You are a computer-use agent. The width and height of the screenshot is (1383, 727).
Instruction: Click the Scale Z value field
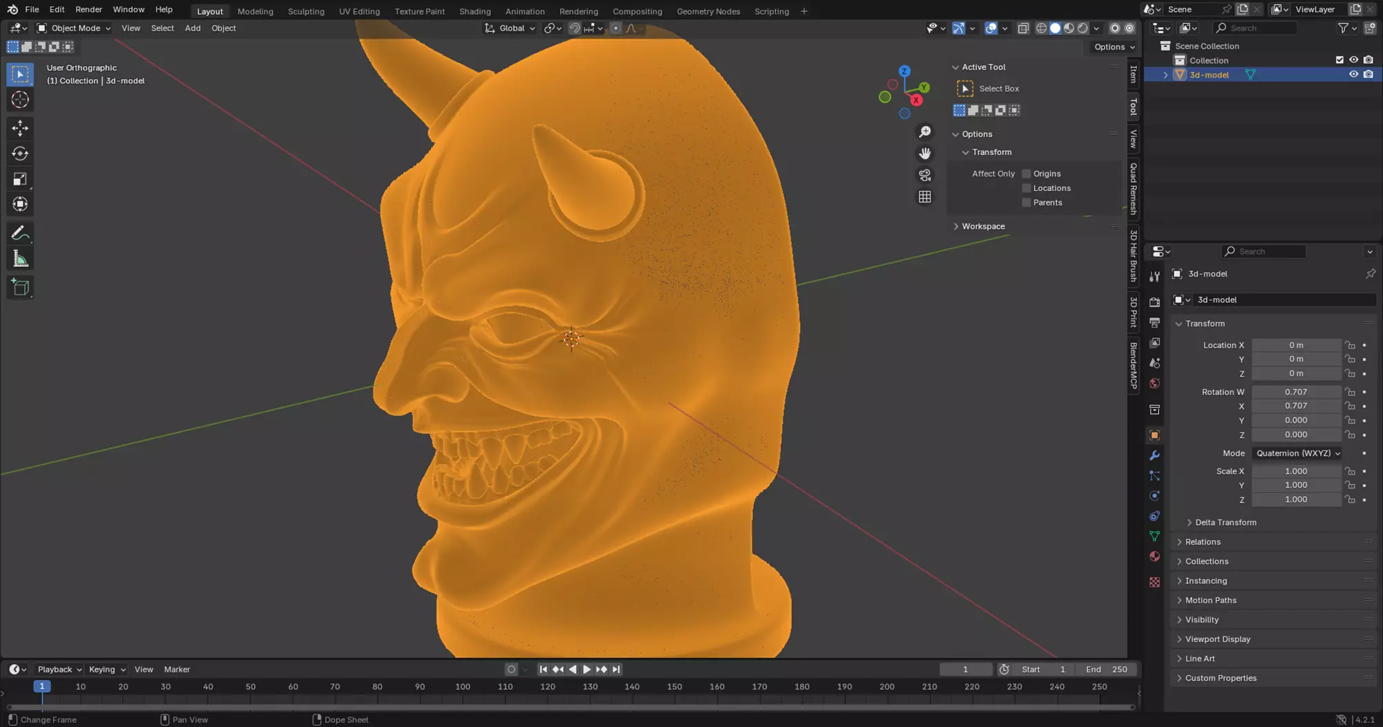[x=1296, y=499]
